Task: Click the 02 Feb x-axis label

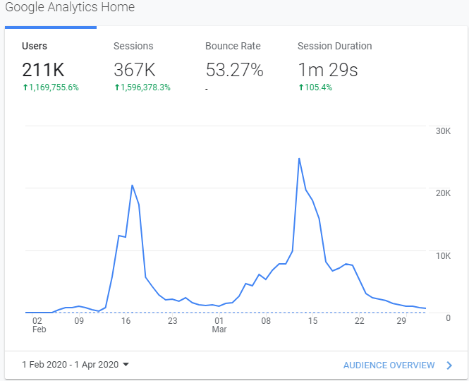Action: (x=39, y=325)
